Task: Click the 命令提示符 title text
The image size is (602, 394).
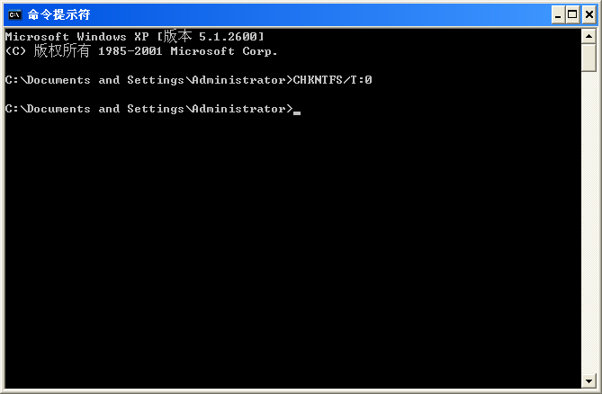Action: [58, 14]
